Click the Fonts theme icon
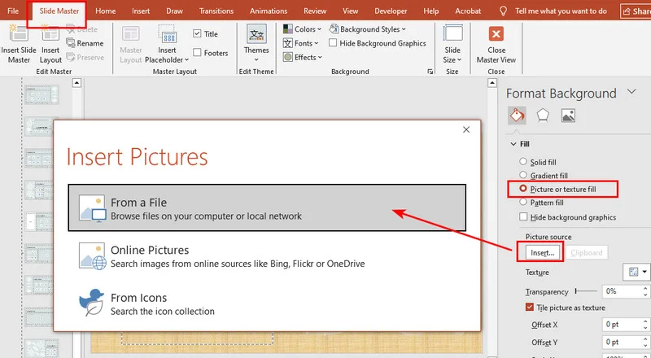The height and width of the screenshot is (358, 651). [288, 43]
